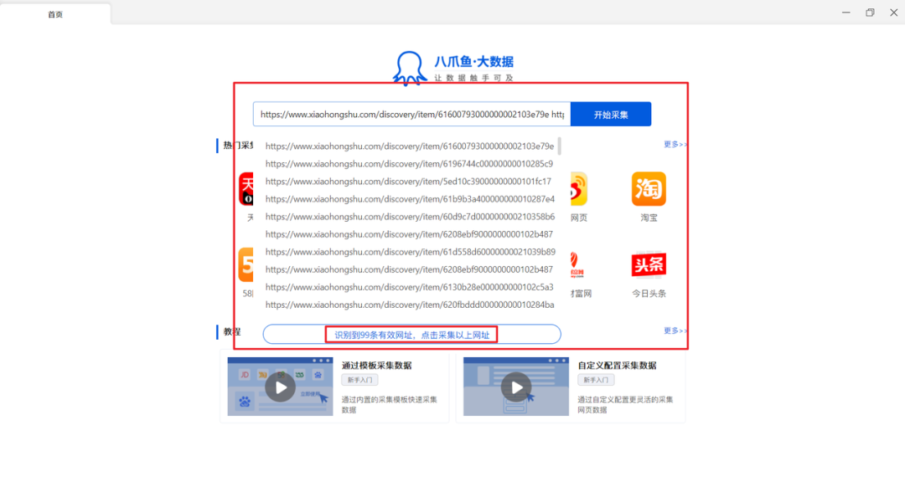Restore down the application window
Screen dimensions: 905x502
coord(870,13)
